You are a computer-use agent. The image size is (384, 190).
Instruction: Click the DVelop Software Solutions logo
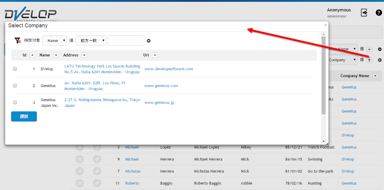click(31, 14)
